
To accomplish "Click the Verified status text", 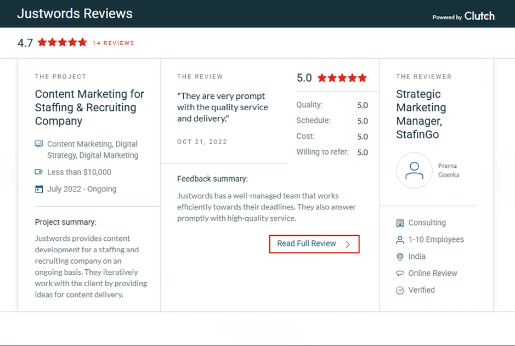I will [x=421, y=290].
